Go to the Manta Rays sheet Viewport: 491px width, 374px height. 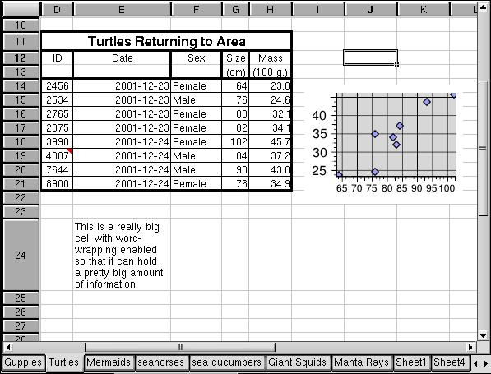point(361,362)
